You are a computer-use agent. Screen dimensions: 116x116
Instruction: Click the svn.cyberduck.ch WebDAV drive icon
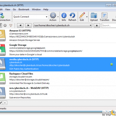point(3,92)
